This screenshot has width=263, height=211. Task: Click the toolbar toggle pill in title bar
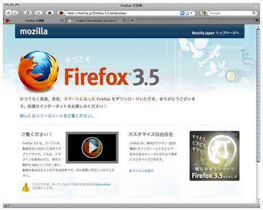coord(256,6)
